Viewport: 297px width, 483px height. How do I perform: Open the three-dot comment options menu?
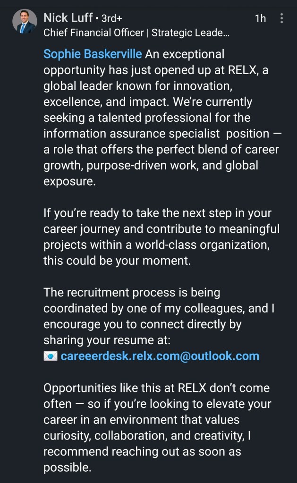click(x=282, y=18)
